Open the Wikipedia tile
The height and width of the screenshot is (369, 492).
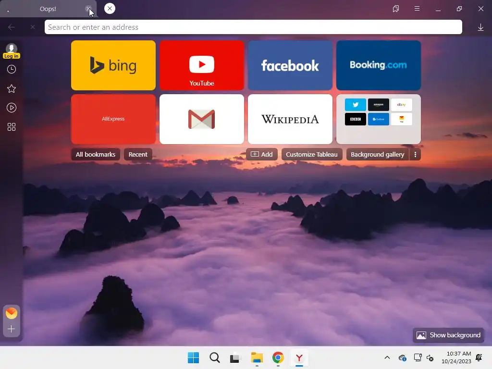point(290,119)
